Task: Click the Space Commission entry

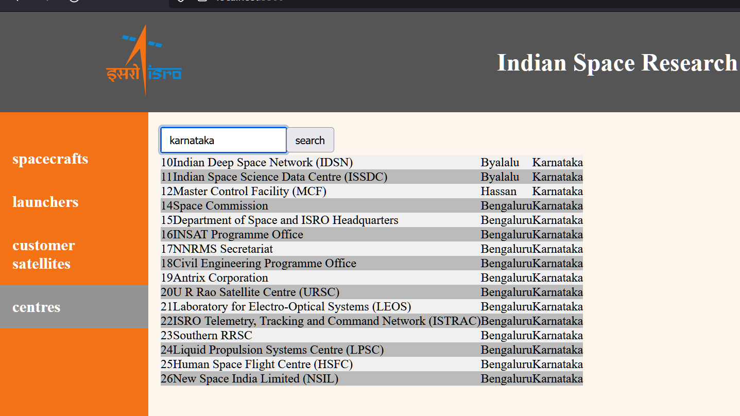Action: click(x=220, y=205)
